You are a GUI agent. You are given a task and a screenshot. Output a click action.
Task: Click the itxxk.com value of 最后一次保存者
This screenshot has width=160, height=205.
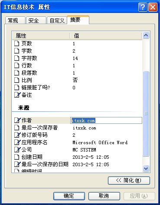click(x=85, y=128)
